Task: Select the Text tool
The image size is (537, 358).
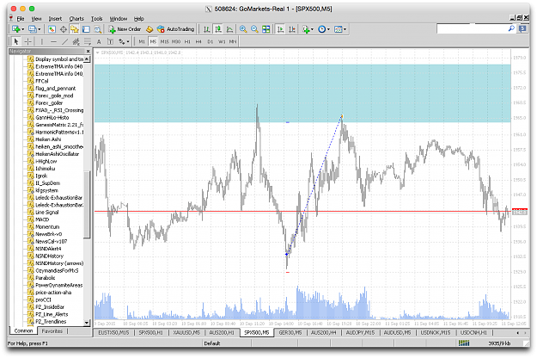Action: [x=99, y=41]
